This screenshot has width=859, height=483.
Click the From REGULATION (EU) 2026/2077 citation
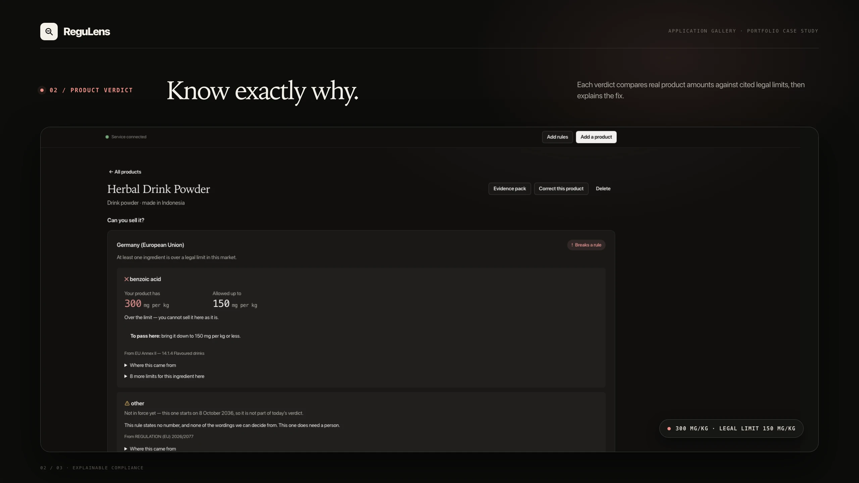click(159, 436)
